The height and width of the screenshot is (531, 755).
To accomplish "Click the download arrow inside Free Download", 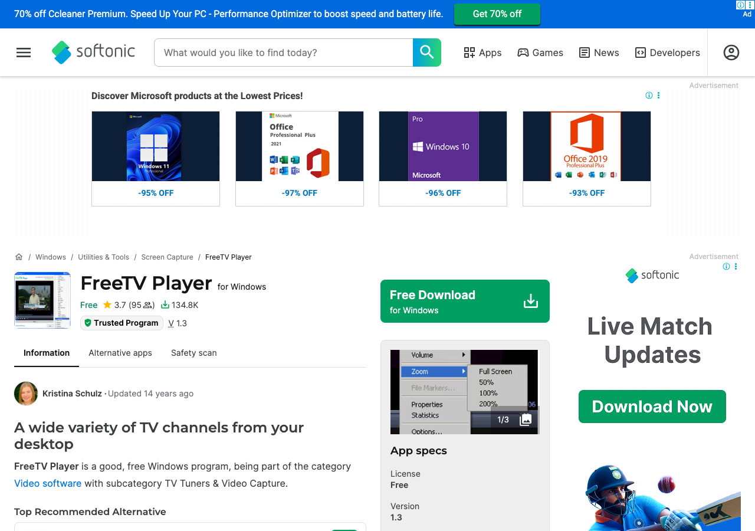I will pyautogui.click(x=530, y=300).
